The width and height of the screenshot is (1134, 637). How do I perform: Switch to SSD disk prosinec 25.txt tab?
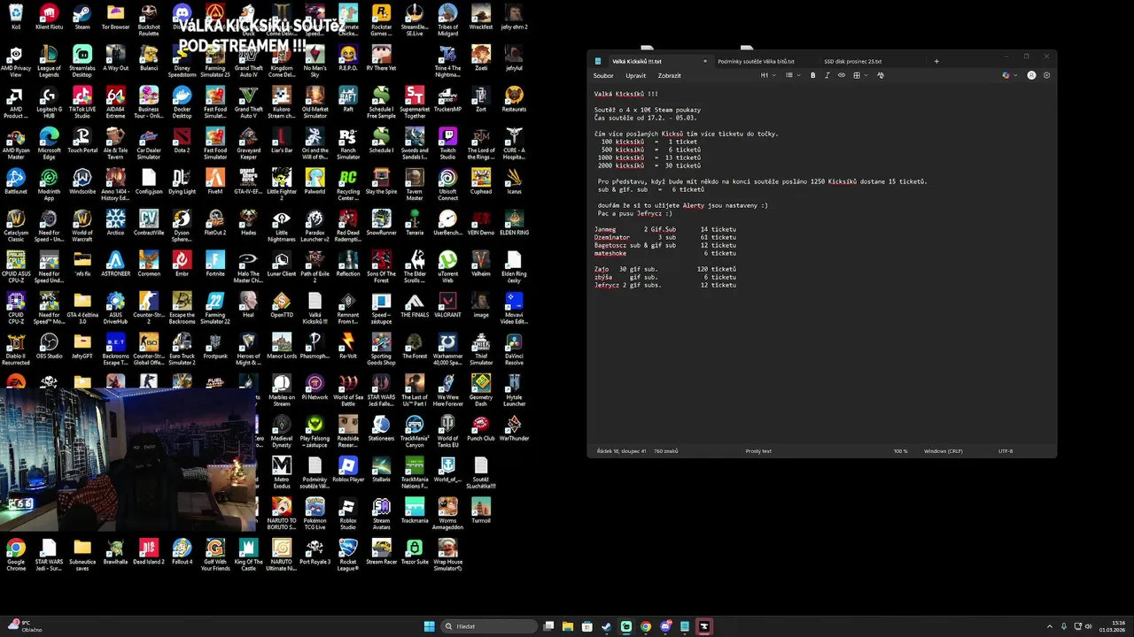pos(853,61)
